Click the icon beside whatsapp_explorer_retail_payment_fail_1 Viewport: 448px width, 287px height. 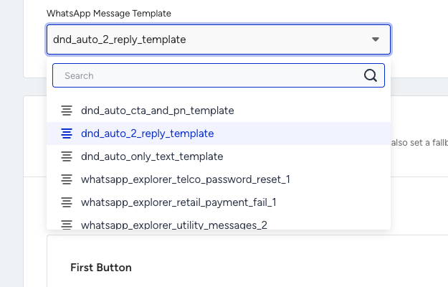(67, 202)
